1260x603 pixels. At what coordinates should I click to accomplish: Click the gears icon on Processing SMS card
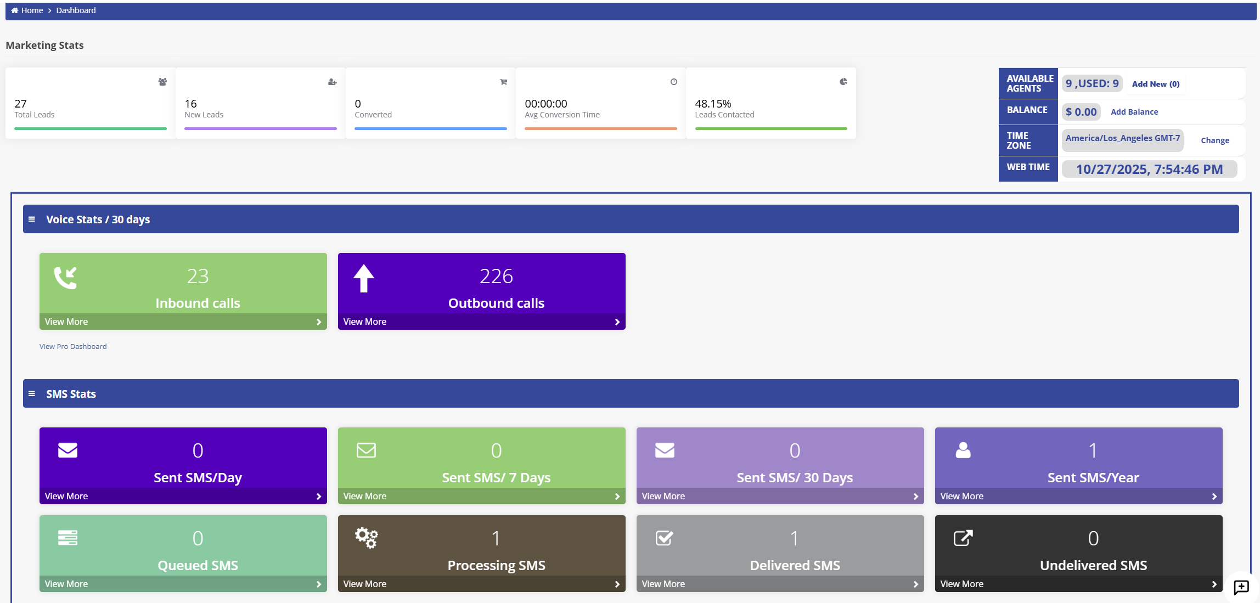pyautogui.click(x=365, y=538)
